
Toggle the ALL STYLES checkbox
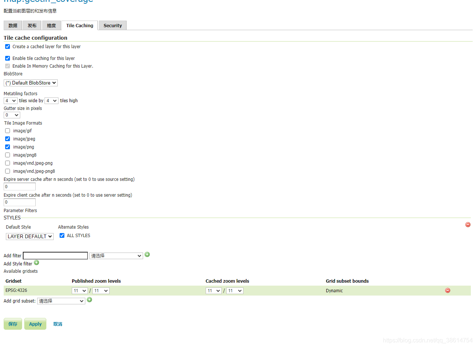click(x=62, y=236)
